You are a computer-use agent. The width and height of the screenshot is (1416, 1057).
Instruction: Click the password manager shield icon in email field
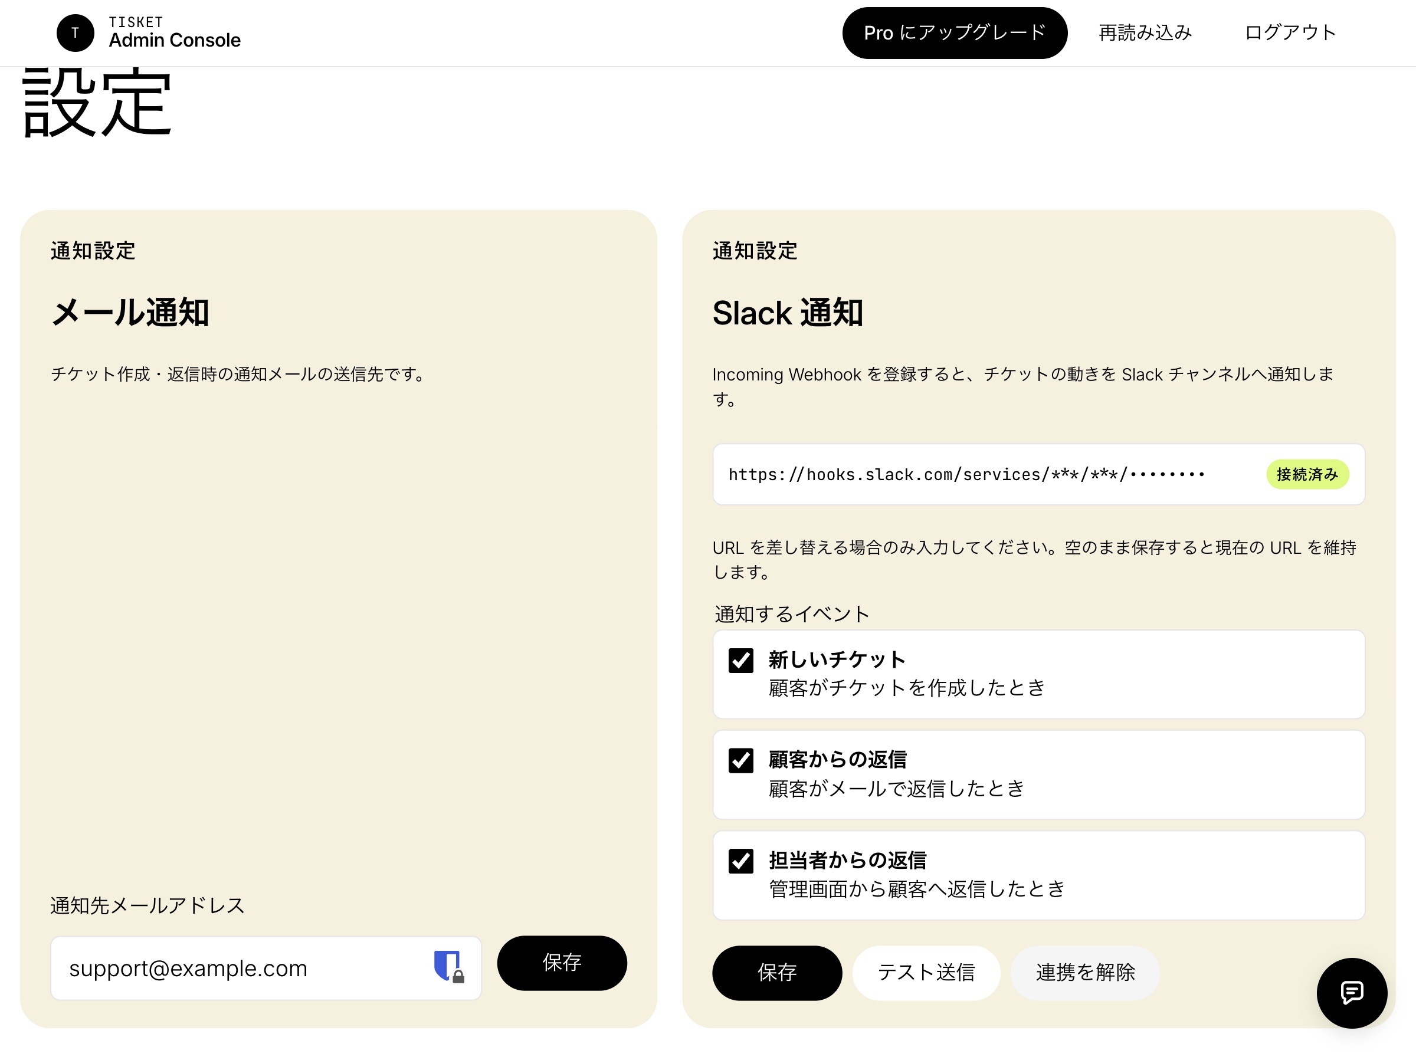coord(448,966)
